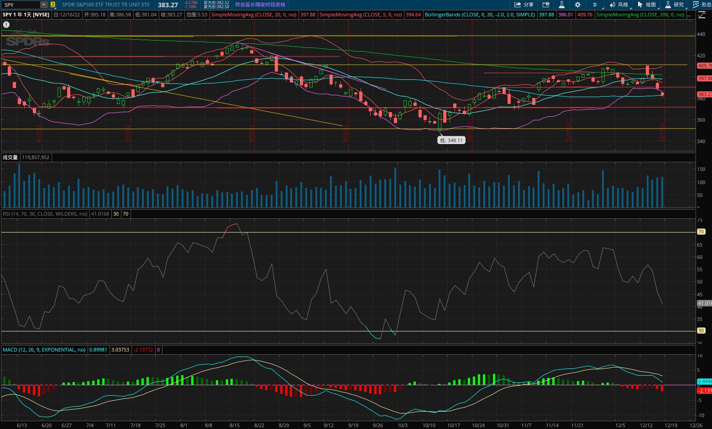Click the 41.0168 RSI value in panel header

(x=100, y=214)
